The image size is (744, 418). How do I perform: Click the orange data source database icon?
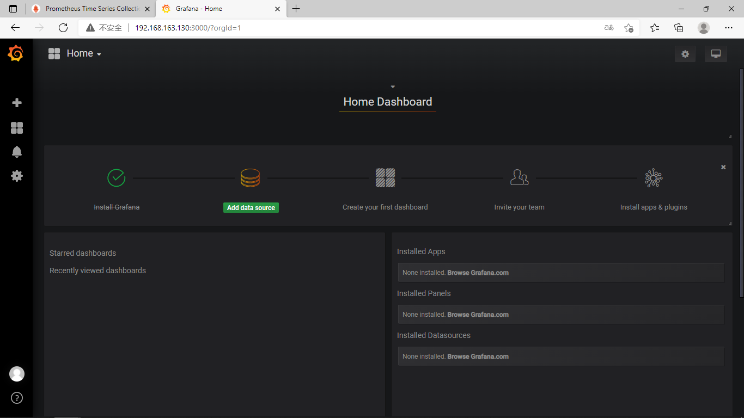[x=251, y=178]
